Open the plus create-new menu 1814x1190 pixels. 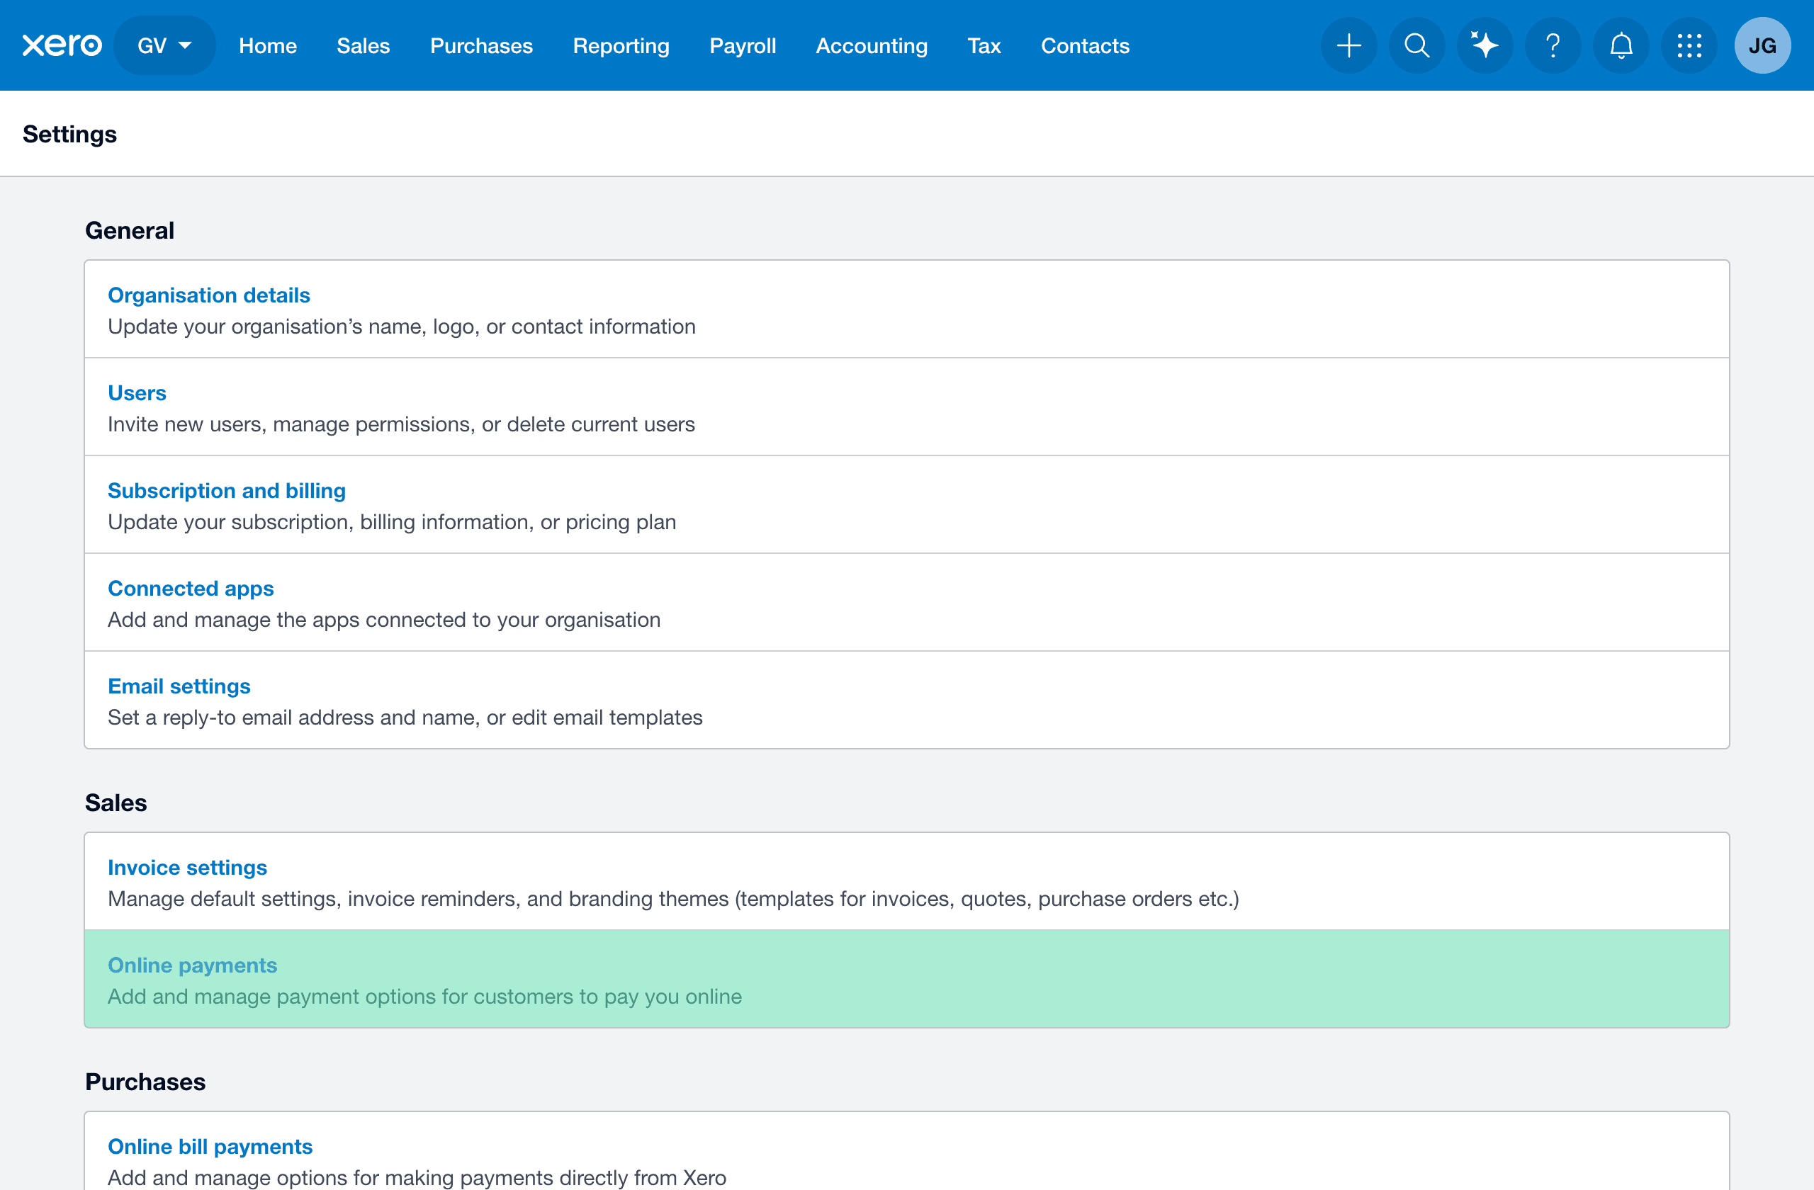1348,46
